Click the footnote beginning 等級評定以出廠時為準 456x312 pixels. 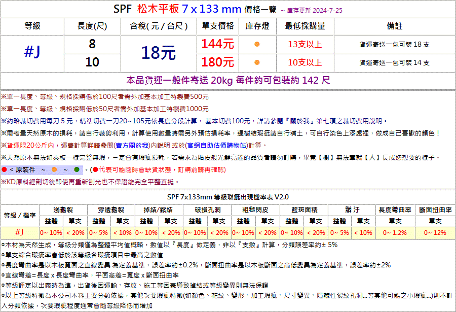(135, 285)
